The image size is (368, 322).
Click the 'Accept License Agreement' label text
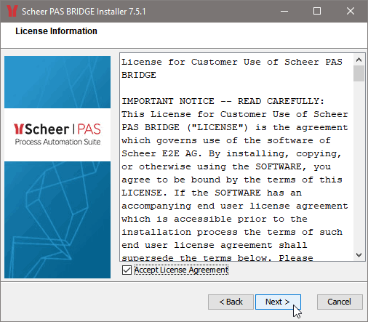(181, 270)
